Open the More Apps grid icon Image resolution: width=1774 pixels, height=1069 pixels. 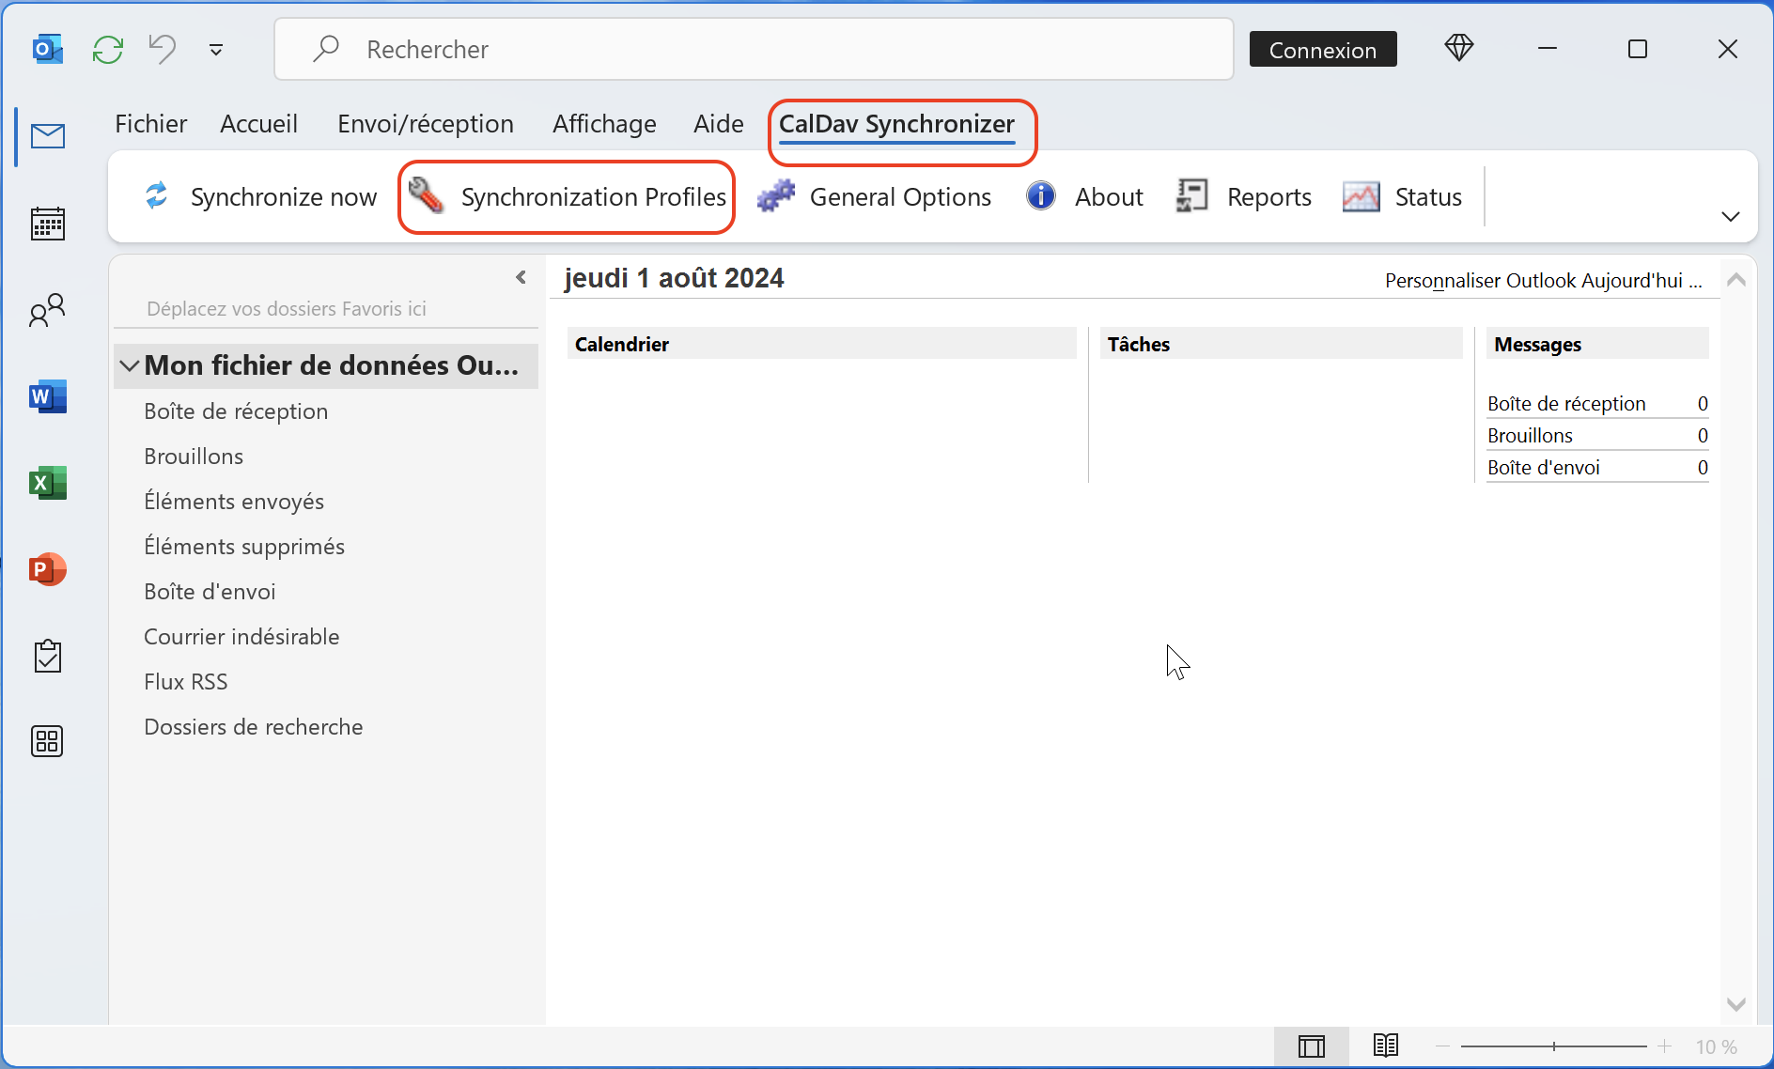(47, 741)
